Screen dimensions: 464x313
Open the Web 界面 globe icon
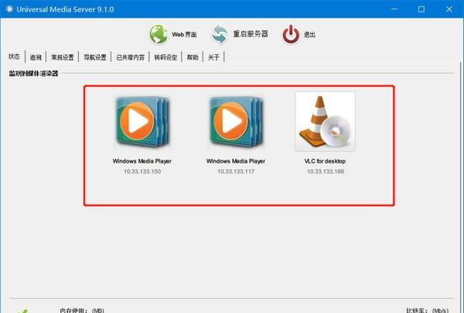click(159, 34)
